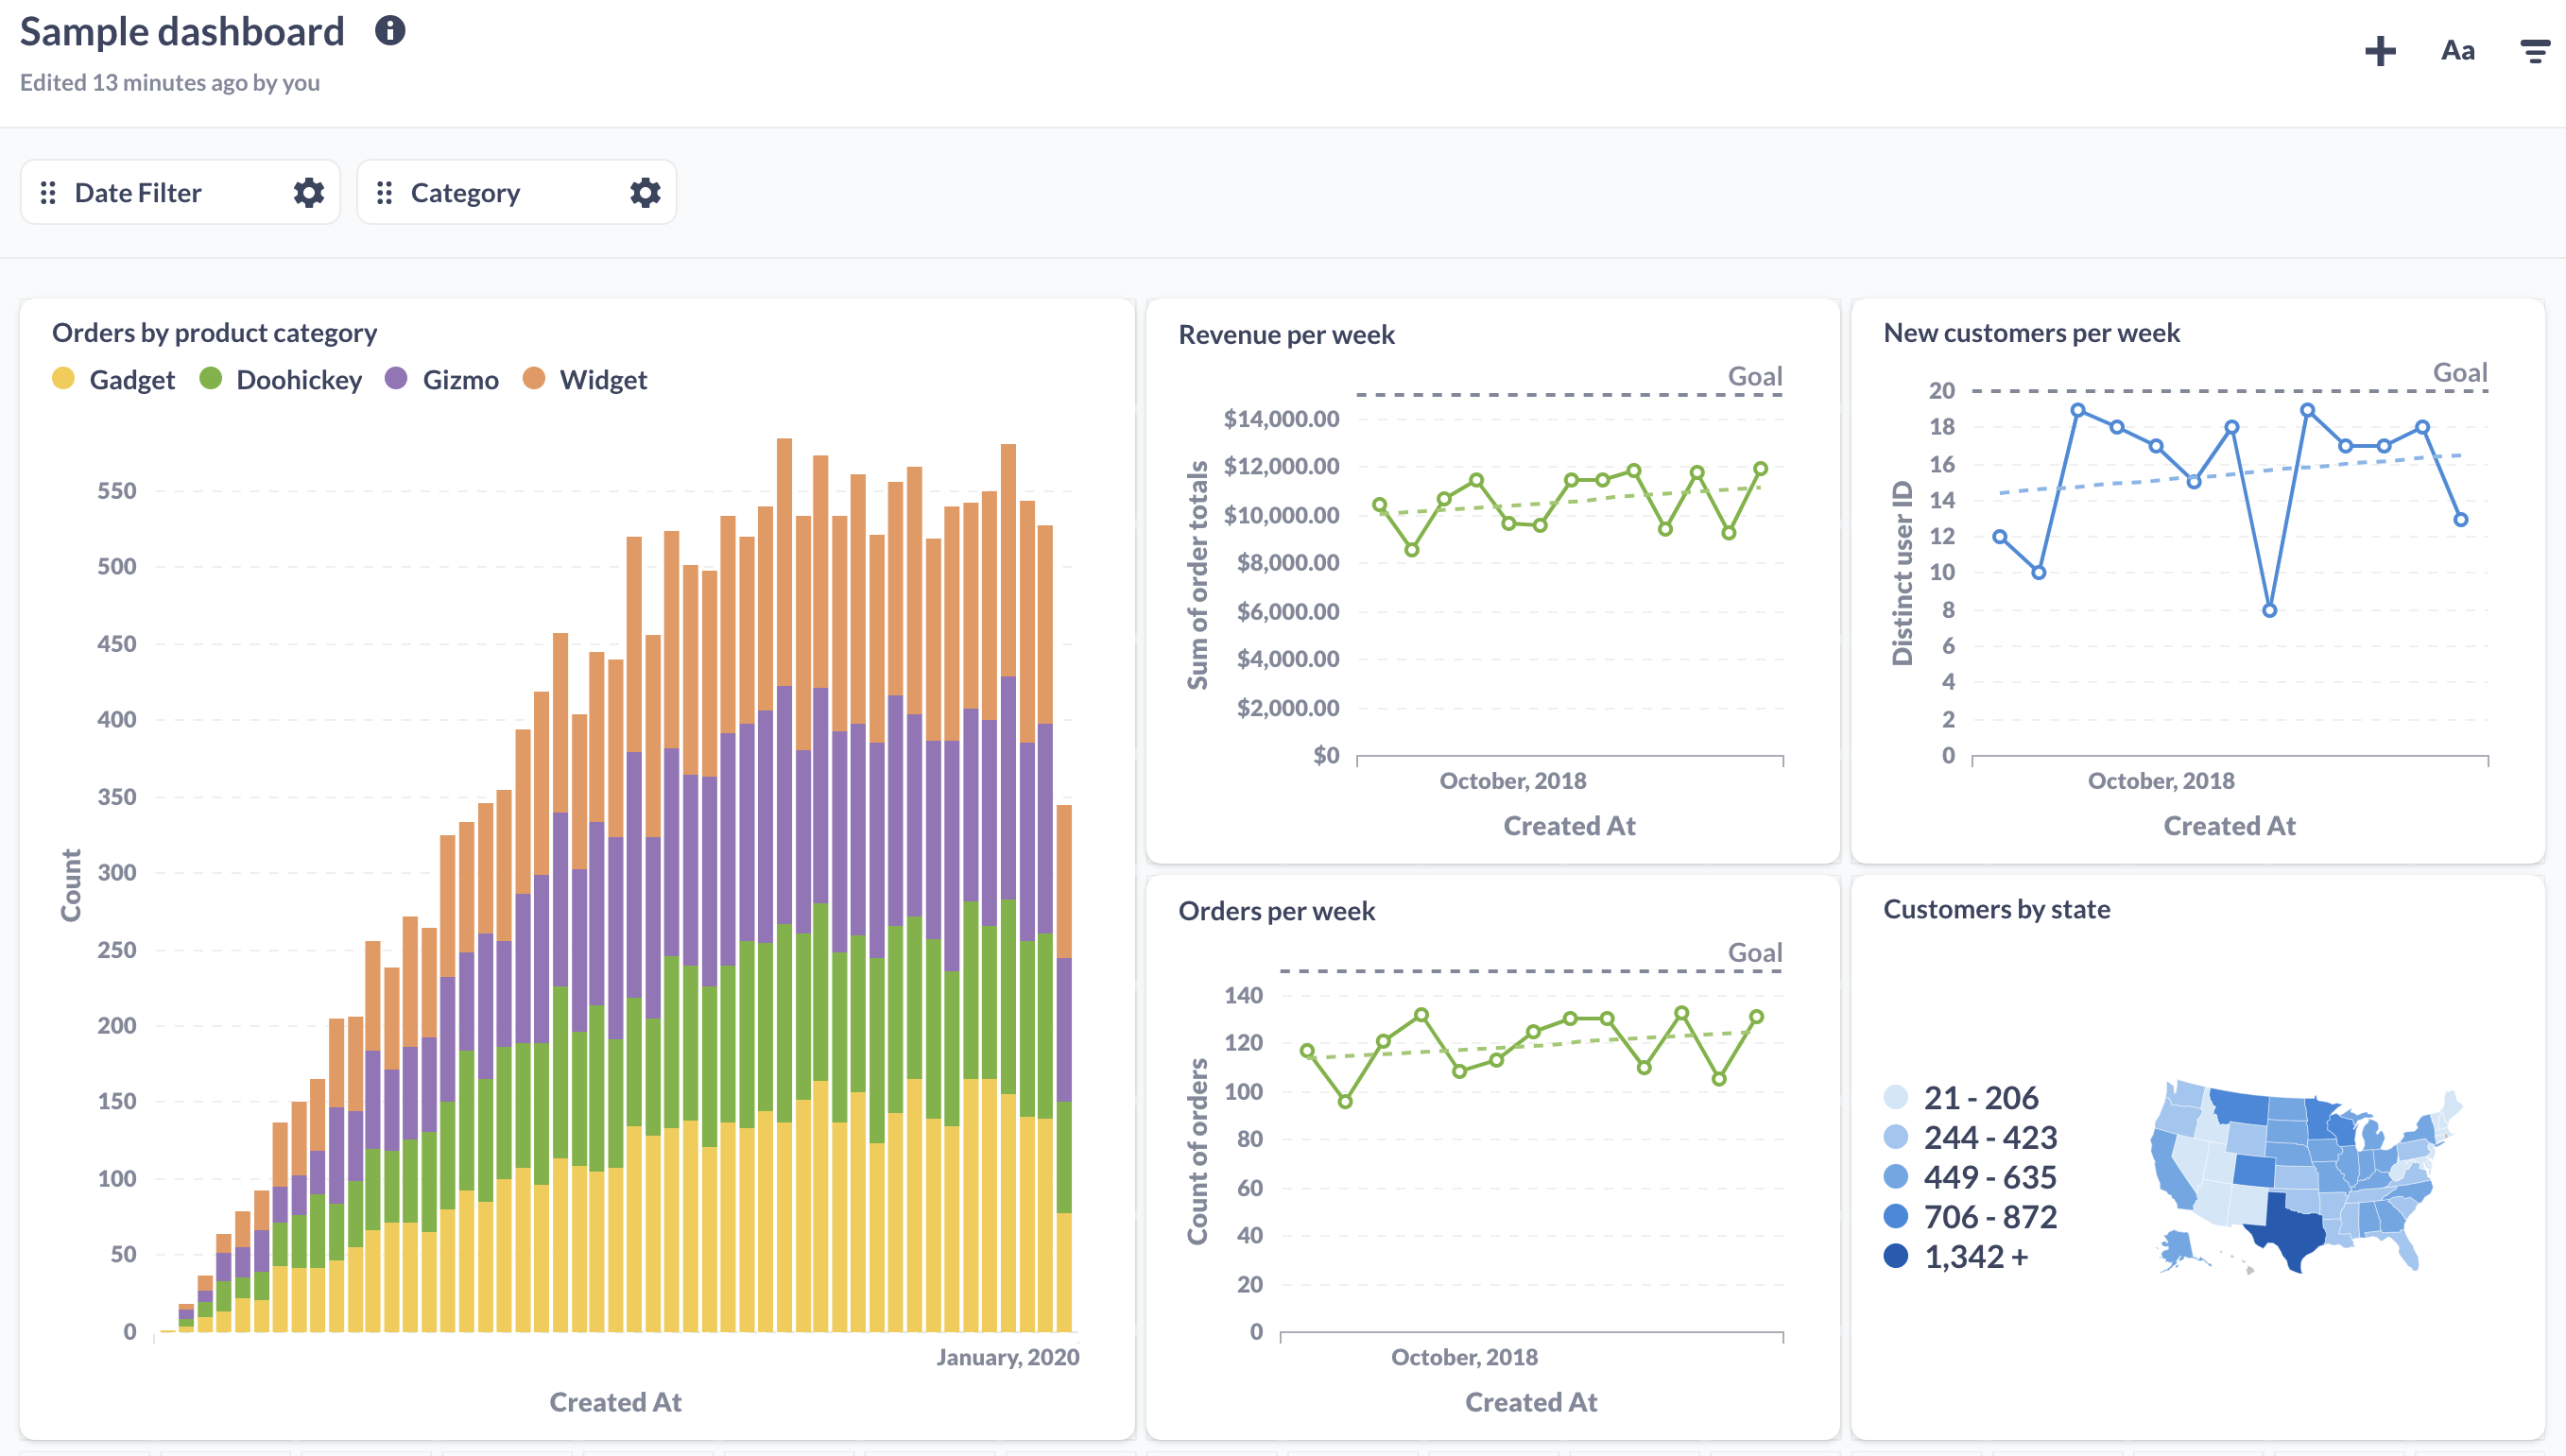Click the add filter icon
This screenshot has height=1456, width=2566.
click(x=2535, y=51)
